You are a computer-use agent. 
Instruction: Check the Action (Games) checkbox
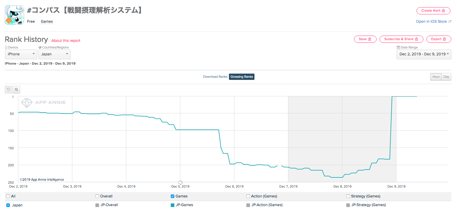pyautogui.click(x=248, y=196)
